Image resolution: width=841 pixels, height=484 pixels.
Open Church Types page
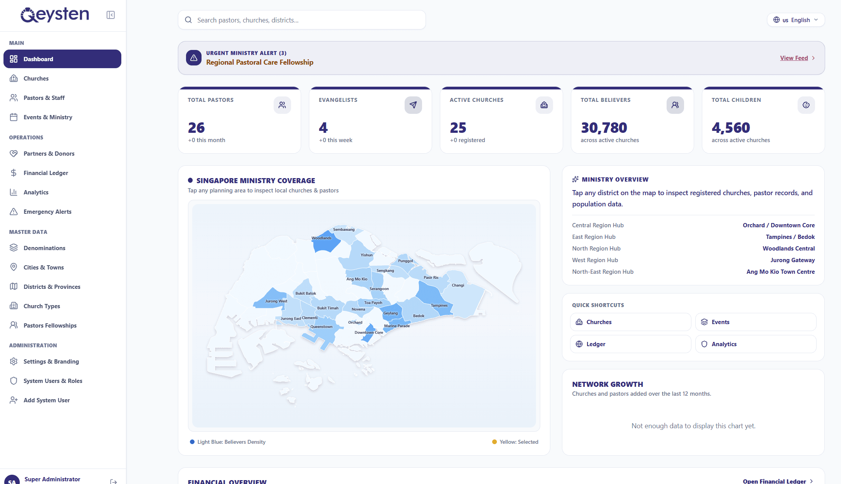62,306
